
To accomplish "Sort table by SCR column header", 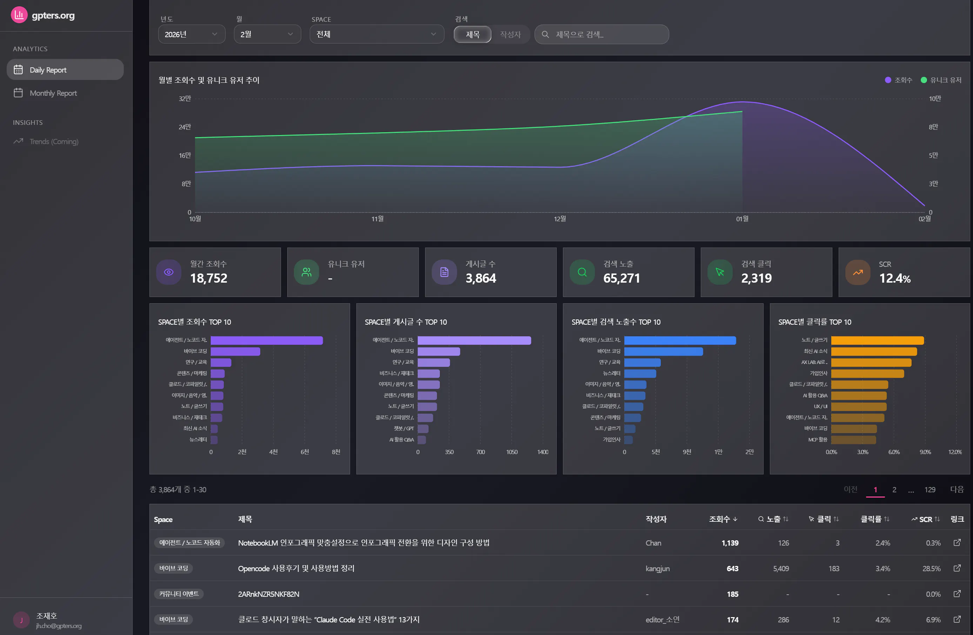I will click(x=926, y=519).
